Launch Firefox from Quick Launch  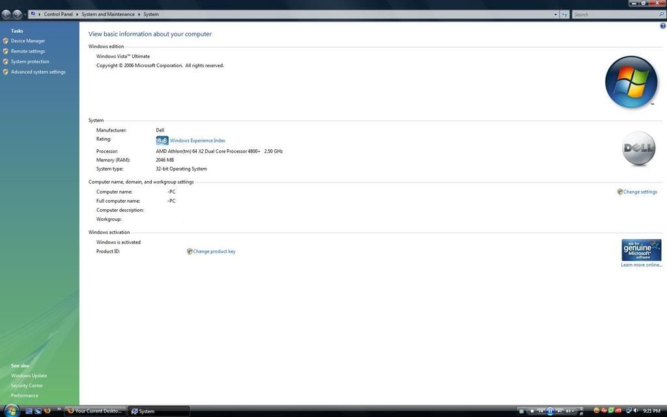[x=47, y=410]
